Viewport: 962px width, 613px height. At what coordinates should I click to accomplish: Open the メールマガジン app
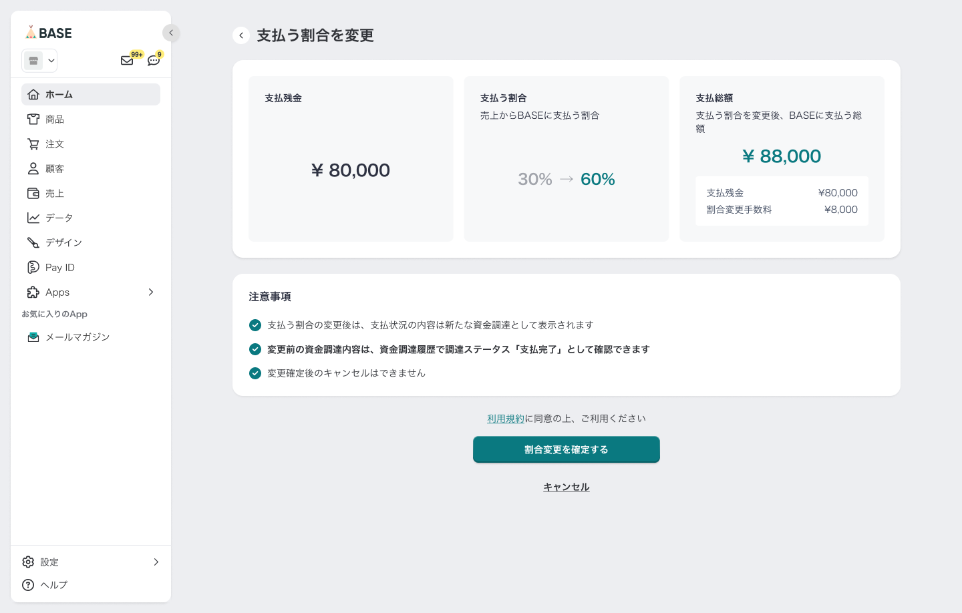coord(77,337)
